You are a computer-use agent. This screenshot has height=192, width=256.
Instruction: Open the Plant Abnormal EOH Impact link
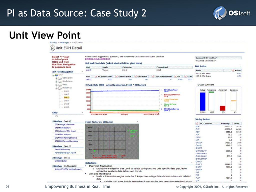click(65, 153)
